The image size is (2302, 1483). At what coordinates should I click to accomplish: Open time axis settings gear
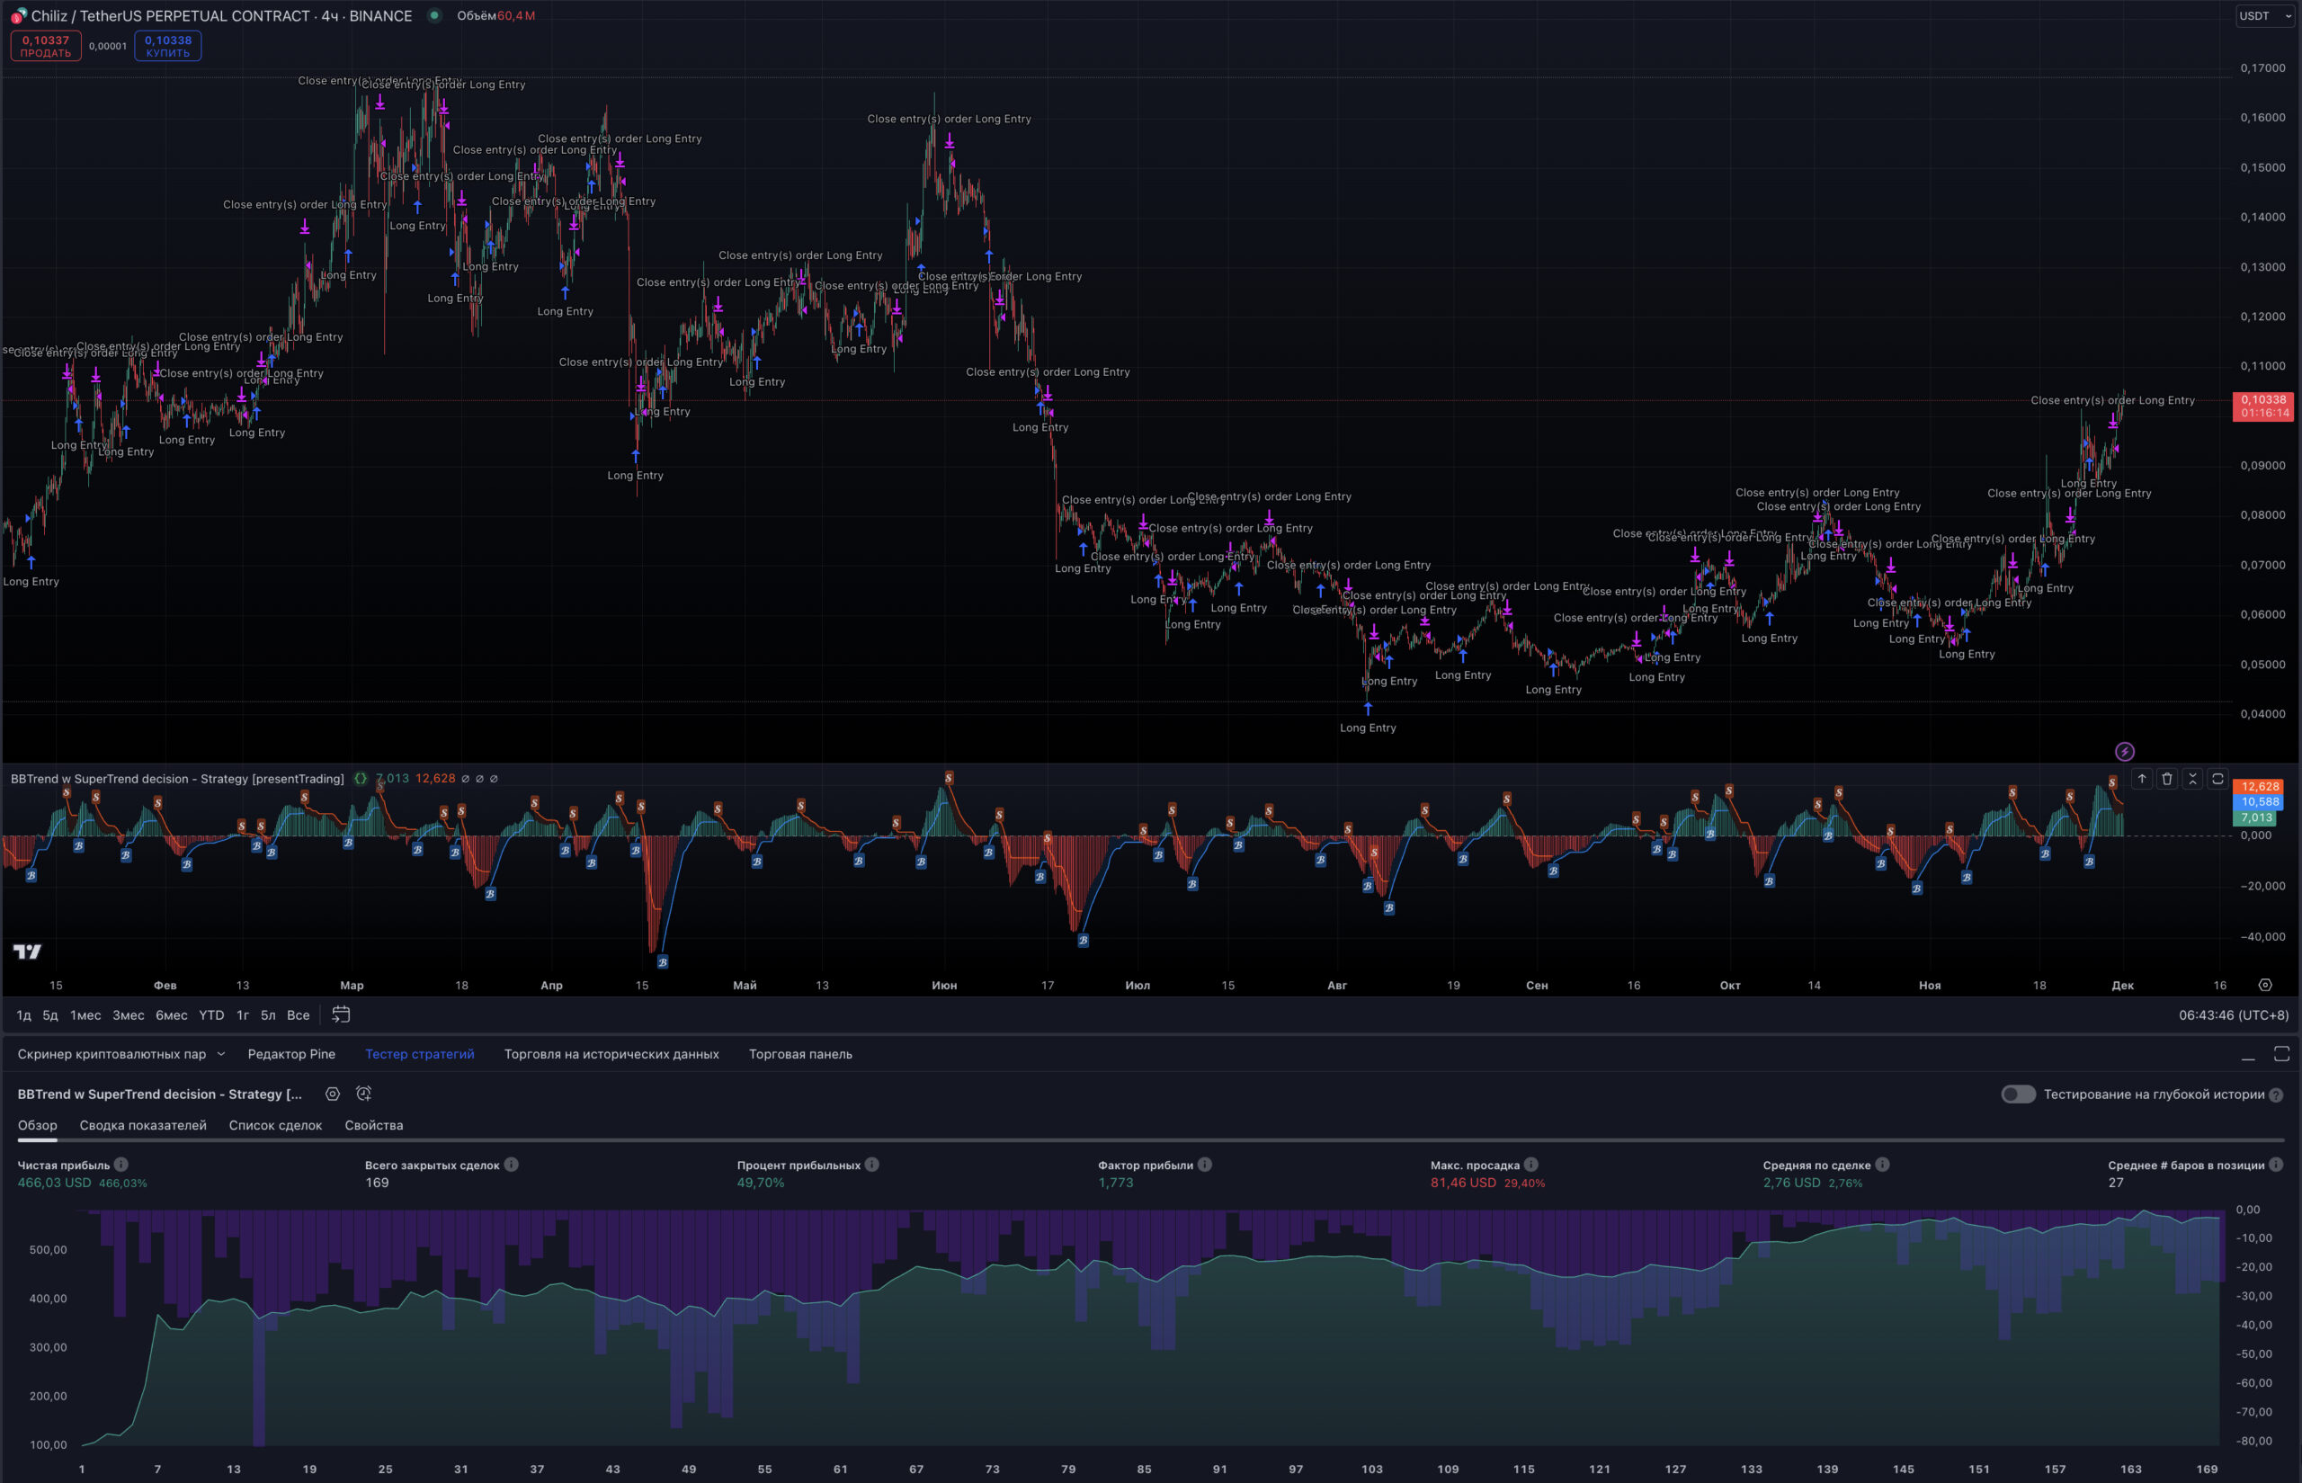2264,984
